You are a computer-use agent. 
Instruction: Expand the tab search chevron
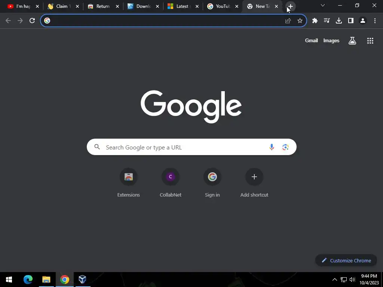pos(323,5)
